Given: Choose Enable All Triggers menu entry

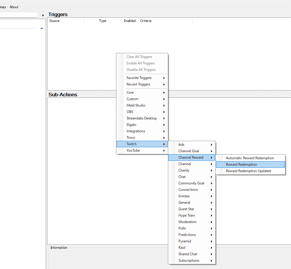Looking at the screenshot, I should coord(142,63).
